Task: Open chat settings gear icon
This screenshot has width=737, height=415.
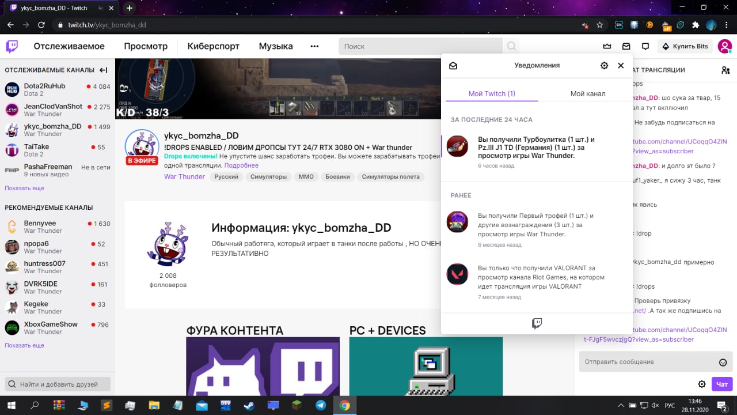Action: click(x=702, y=384)
